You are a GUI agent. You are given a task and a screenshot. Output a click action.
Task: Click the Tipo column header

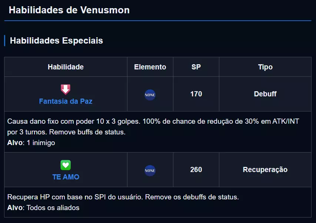click(265, 67)
